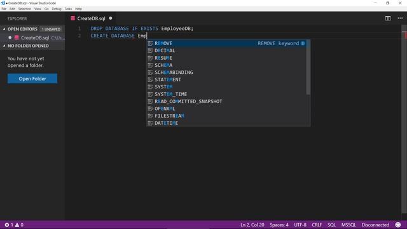407x229 pixels.
Task: Select the FILESTREAM suggestion
Action: click(x=226, y=116)
